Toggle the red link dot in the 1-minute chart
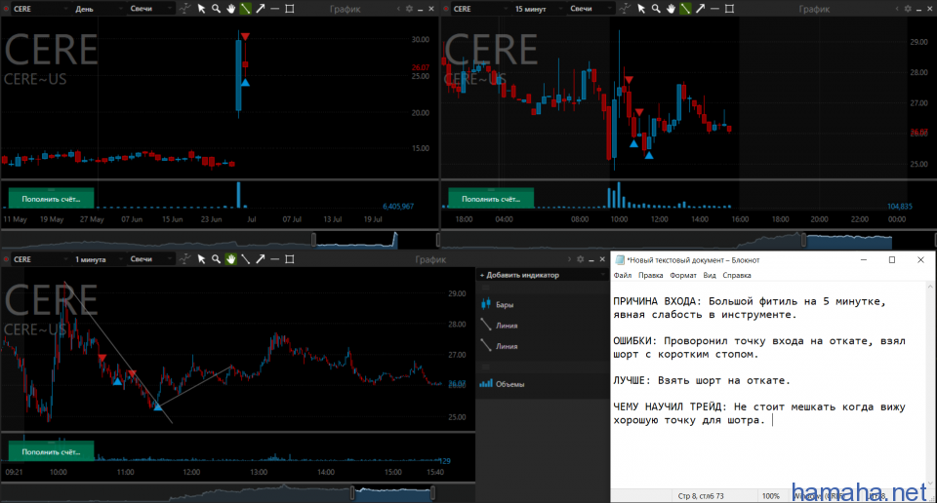The height and width of the screenshot is (503, 937). click(x=6, y=259)
